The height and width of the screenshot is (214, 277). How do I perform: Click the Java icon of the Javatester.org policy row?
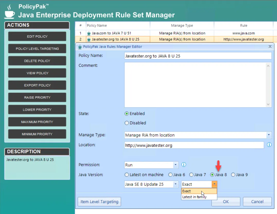click(x=89, y=39)
